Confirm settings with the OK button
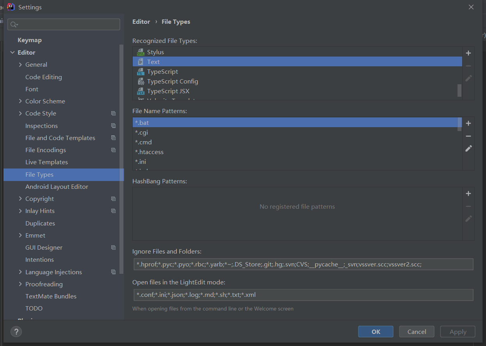Viewport: 486px width, 346px height. point(376,332)
